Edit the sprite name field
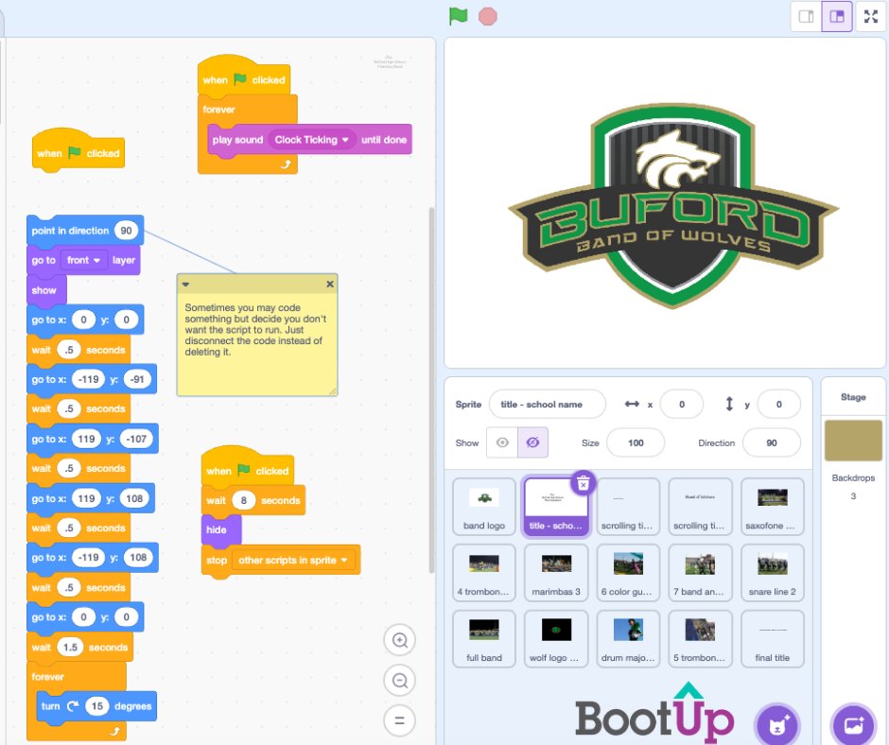 (548, 405)
